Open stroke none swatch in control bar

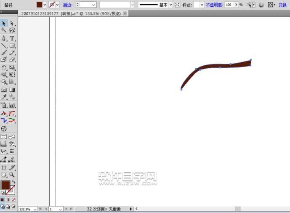coord(52,5)
